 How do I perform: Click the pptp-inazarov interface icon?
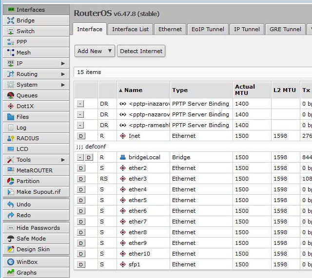point(123,104)
